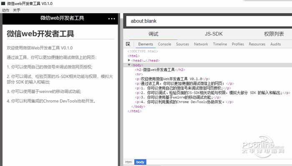
Task: Open the Console panel tab
Action: (x=164, y=44)
